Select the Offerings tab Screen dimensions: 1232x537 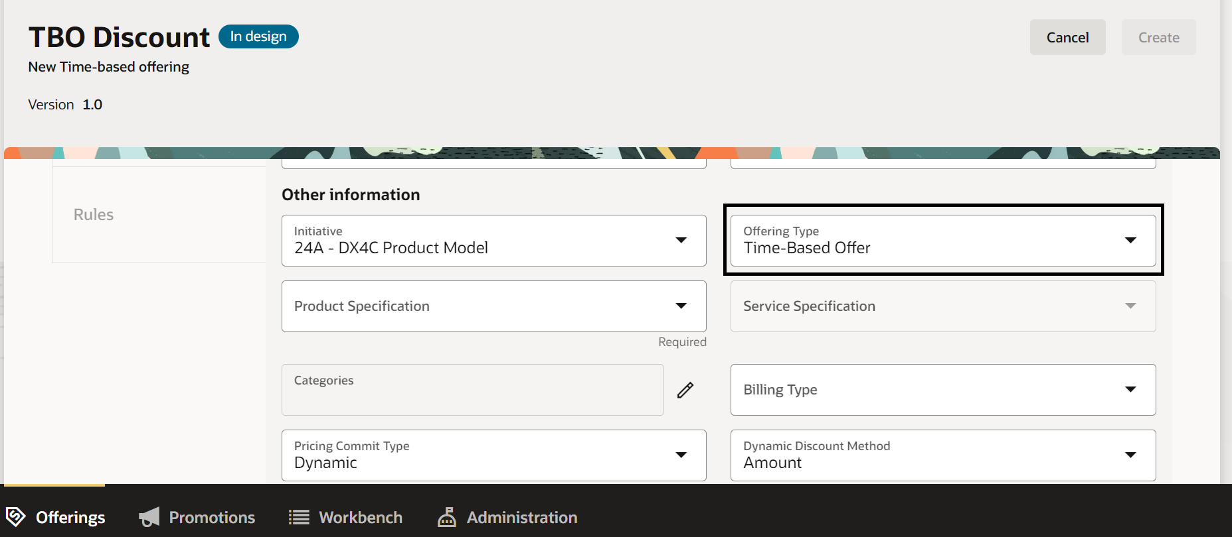click(70, 517)
